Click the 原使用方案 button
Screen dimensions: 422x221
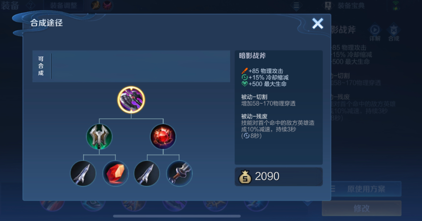[x=366, y=189]
